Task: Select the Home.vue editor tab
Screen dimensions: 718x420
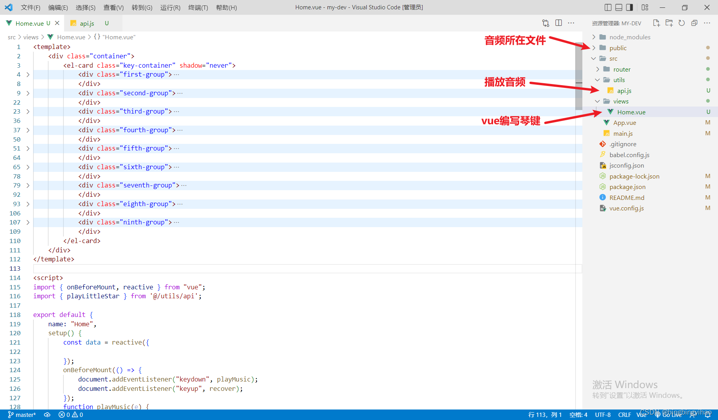Action: (x=30, y=23)
